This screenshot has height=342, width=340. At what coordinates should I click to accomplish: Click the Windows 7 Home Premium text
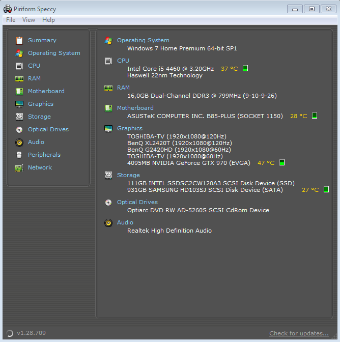pos(182,49)
